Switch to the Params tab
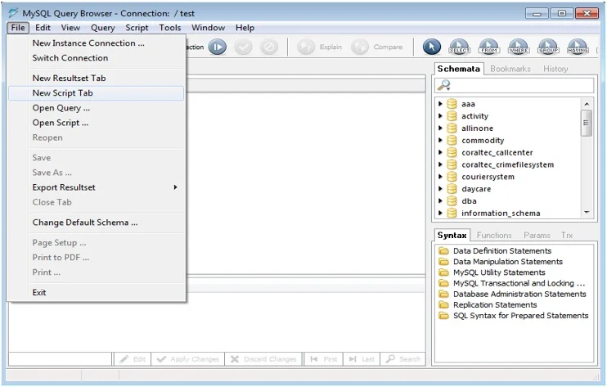 click(x=537, y=236)
